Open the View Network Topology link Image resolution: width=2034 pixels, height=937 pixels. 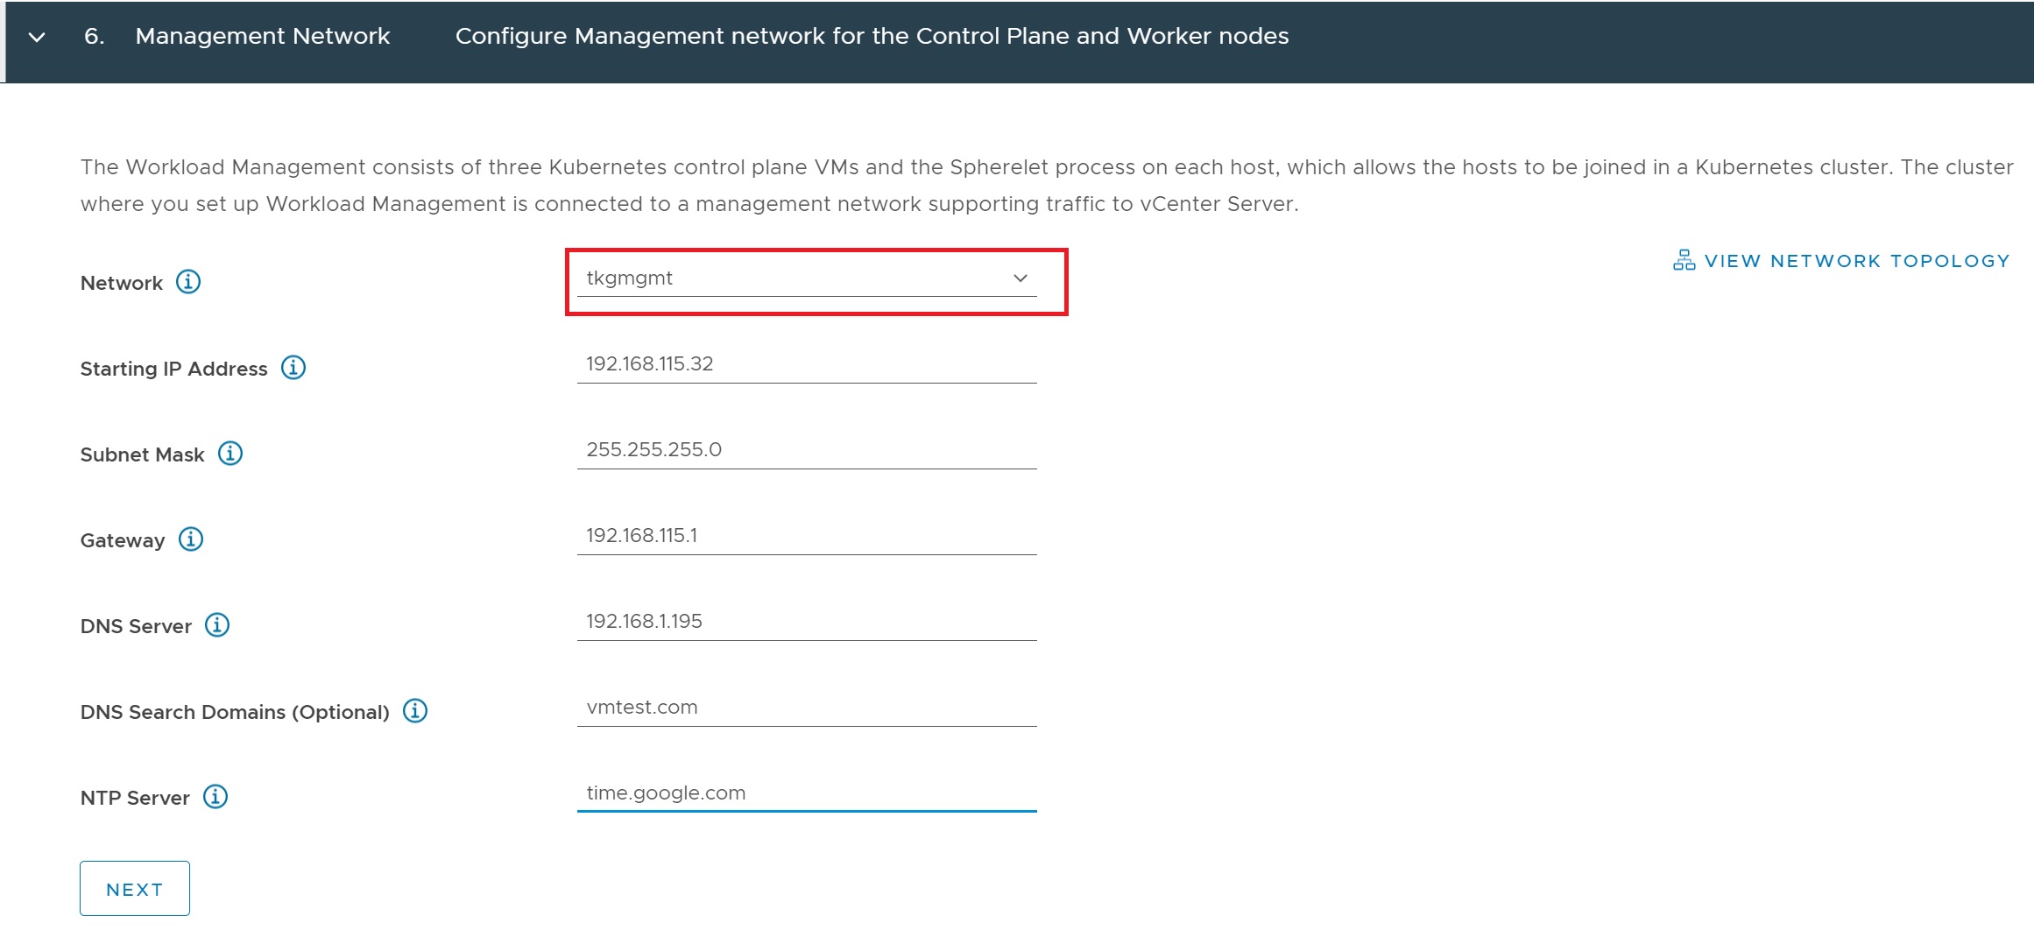tap(1856, 261)
